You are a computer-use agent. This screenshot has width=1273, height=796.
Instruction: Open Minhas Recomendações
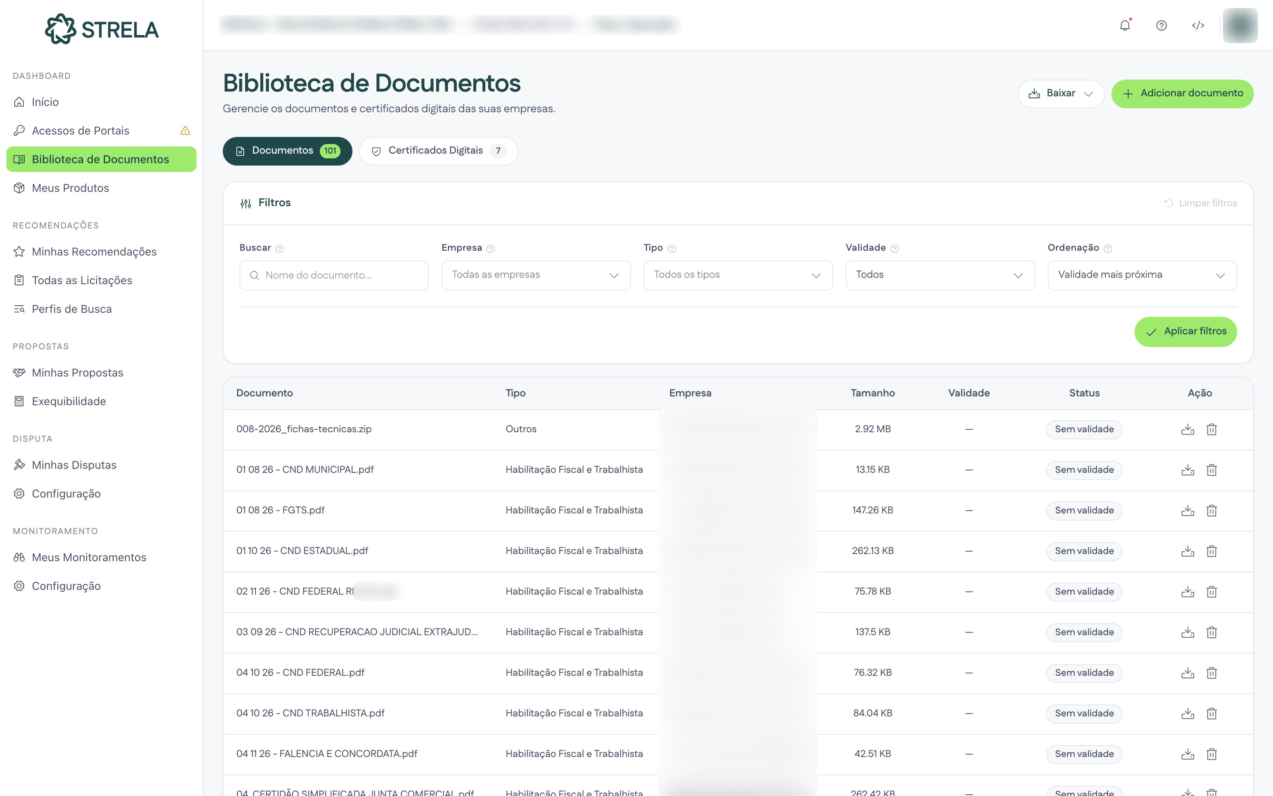(101, 252)
